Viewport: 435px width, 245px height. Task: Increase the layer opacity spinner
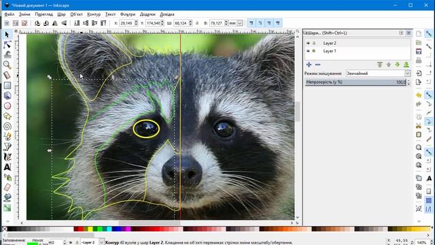[408, 80]
